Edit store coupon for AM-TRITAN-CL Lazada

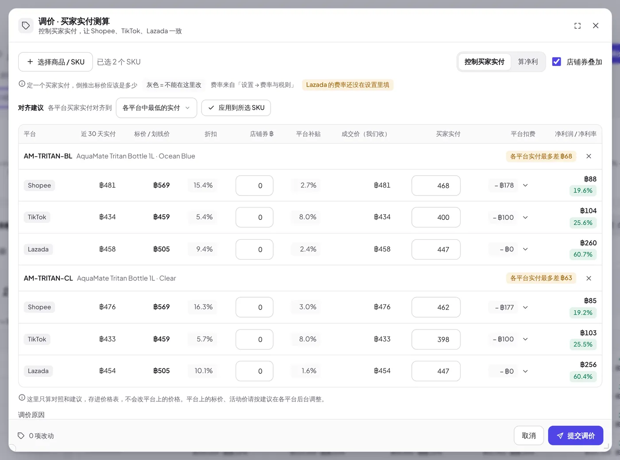[x=255, y=371]
